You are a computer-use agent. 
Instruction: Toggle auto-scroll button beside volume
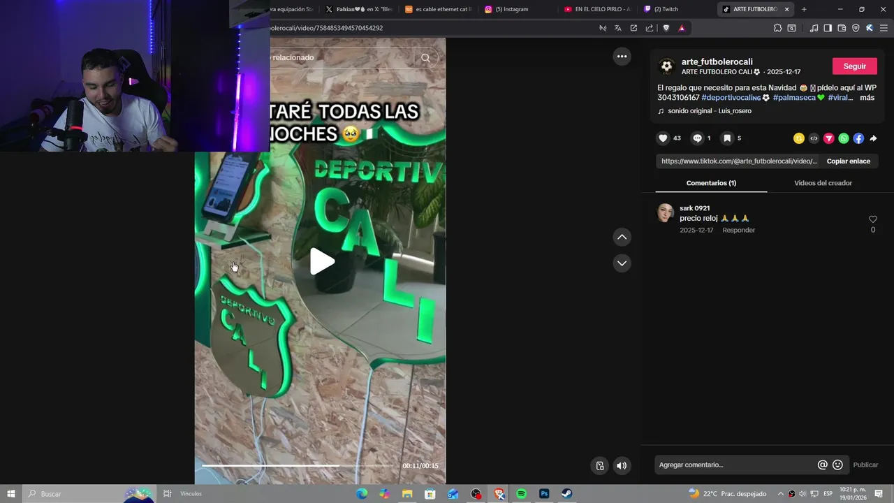[600, 465]
